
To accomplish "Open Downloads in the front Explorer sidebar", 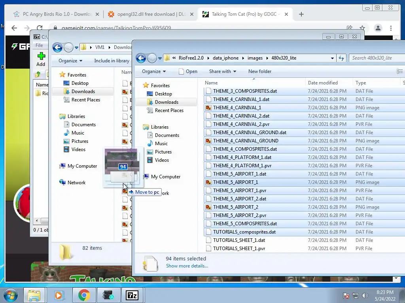I will tap(167, 102).
